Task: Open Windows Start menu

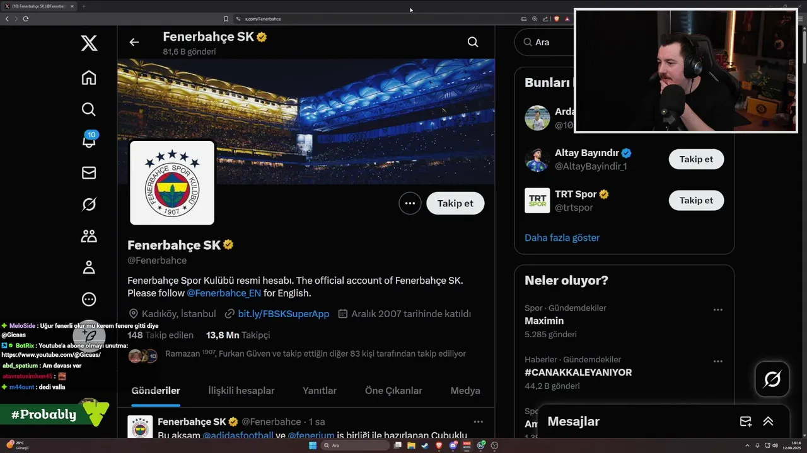Action: pos(313,445)
